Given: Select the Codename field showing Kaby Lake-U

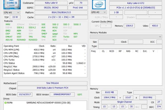Looking at the screenshot, I should point(51,3).
